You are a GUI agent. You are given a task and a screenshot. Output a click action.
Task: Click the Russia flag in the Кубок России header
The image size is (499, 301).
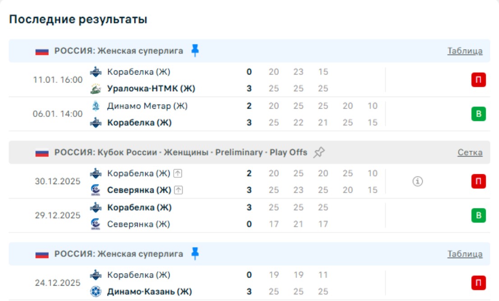click(42, 153)
